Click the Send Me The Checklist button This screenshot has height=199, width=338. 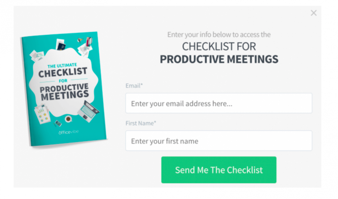coord(219,170)
